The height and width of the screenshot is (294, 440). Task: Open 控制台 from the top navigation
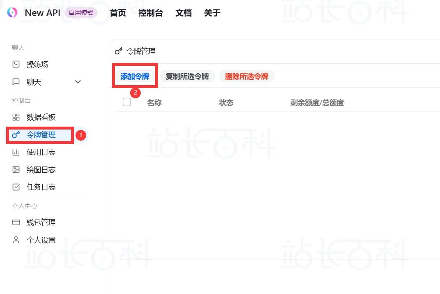151,13
